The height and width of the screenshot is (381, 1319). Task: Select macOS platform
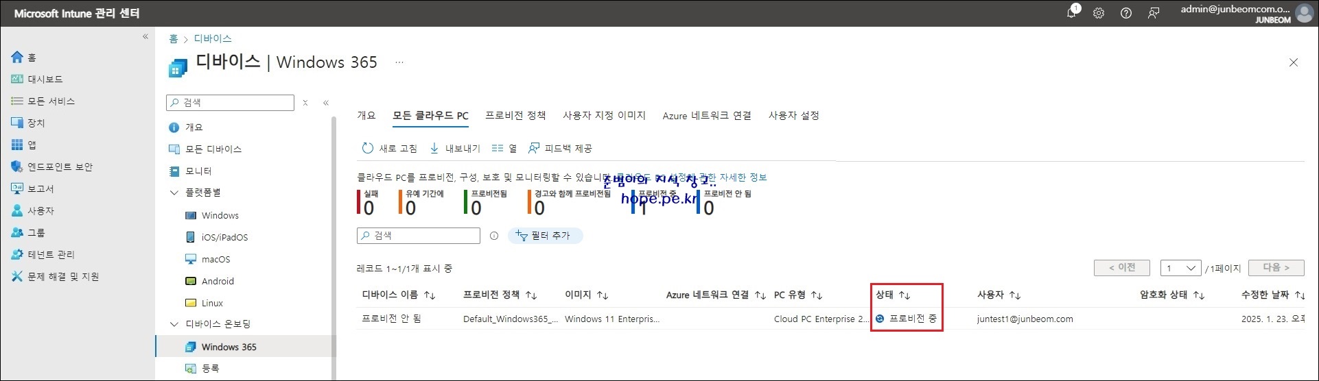215,259
